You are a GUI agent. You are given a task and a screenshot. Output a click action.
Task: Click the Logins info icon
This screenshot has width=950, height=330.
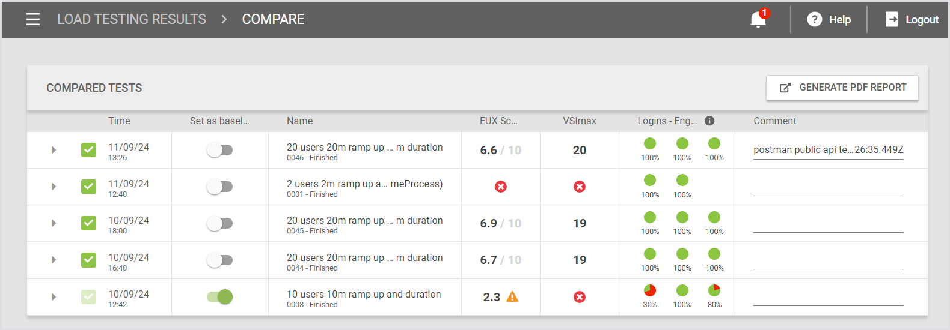[x=709, y=121]
